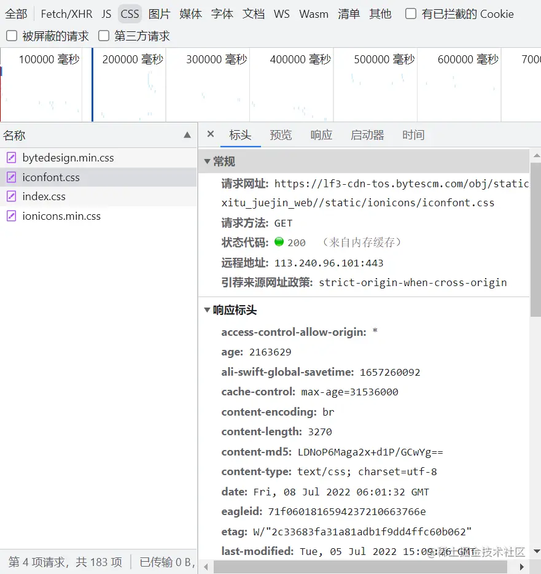
Task: Filter requests by 字体
Action: [222, 14]
